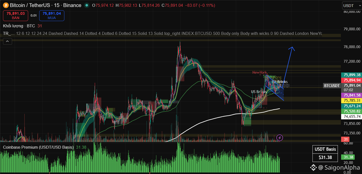This screenshot has width=362, height=174.
Task: Click the low value L75,814.26
Action: click(x=149, y=5)
